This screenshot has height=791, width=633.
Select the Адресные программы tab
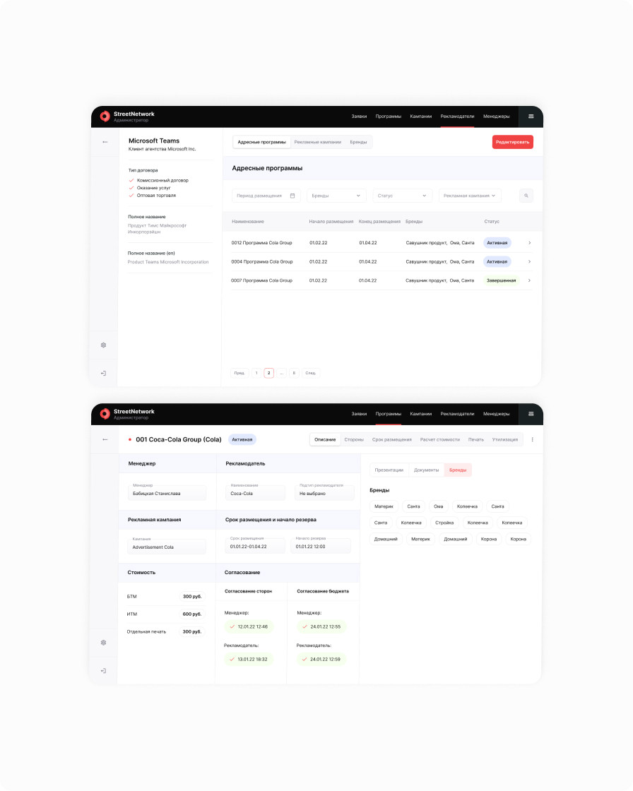click(x=261, y=142)
